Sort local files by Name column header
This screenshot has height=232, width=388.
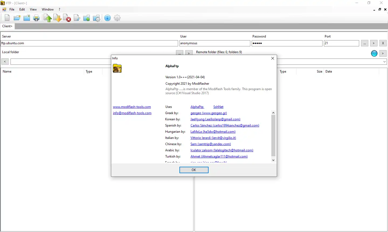tap(42, 71)
